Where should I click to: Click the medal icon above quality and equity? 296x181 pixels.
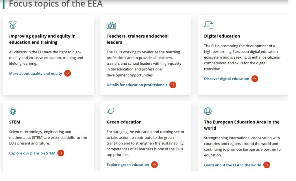[x=13, y=25]
